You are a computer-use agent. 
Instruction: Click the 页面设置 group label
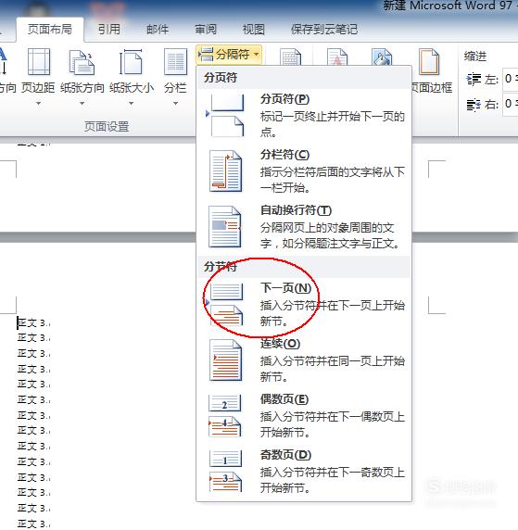click(x=107, y=127)
